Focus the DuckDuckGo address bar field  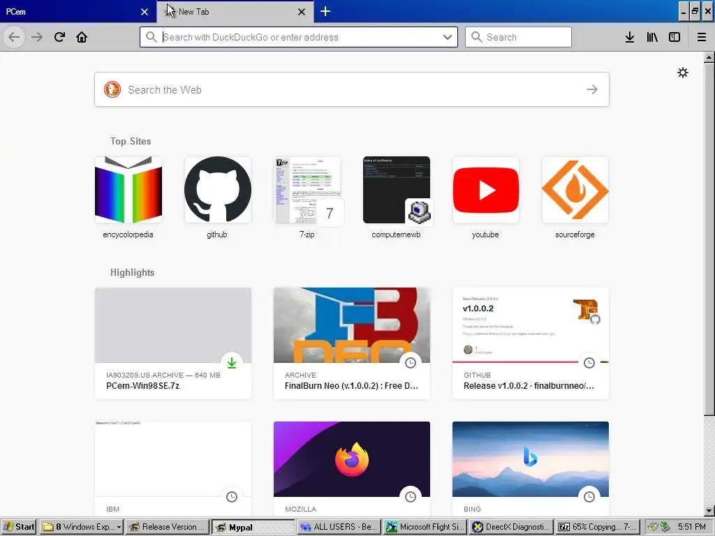tap(299, 37)
